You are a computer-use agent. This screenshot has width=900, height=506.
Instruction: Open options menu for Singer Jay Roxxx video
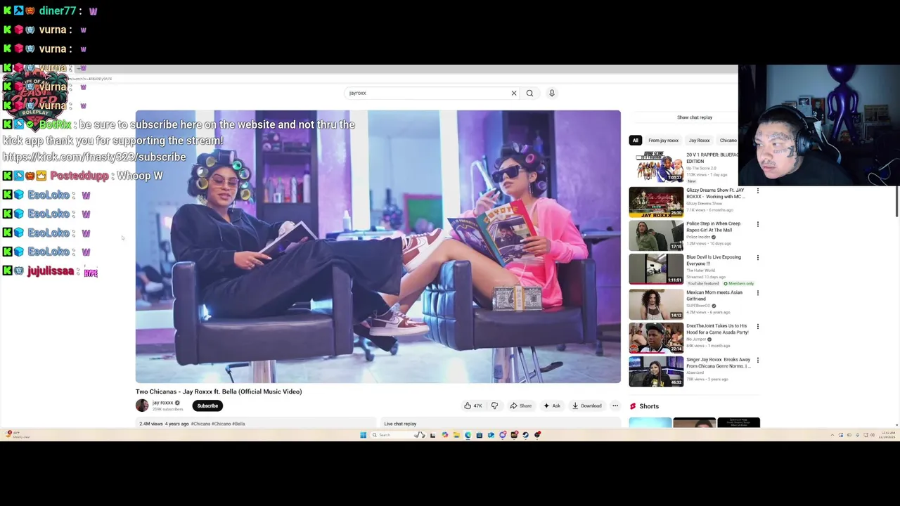point(757,360)
